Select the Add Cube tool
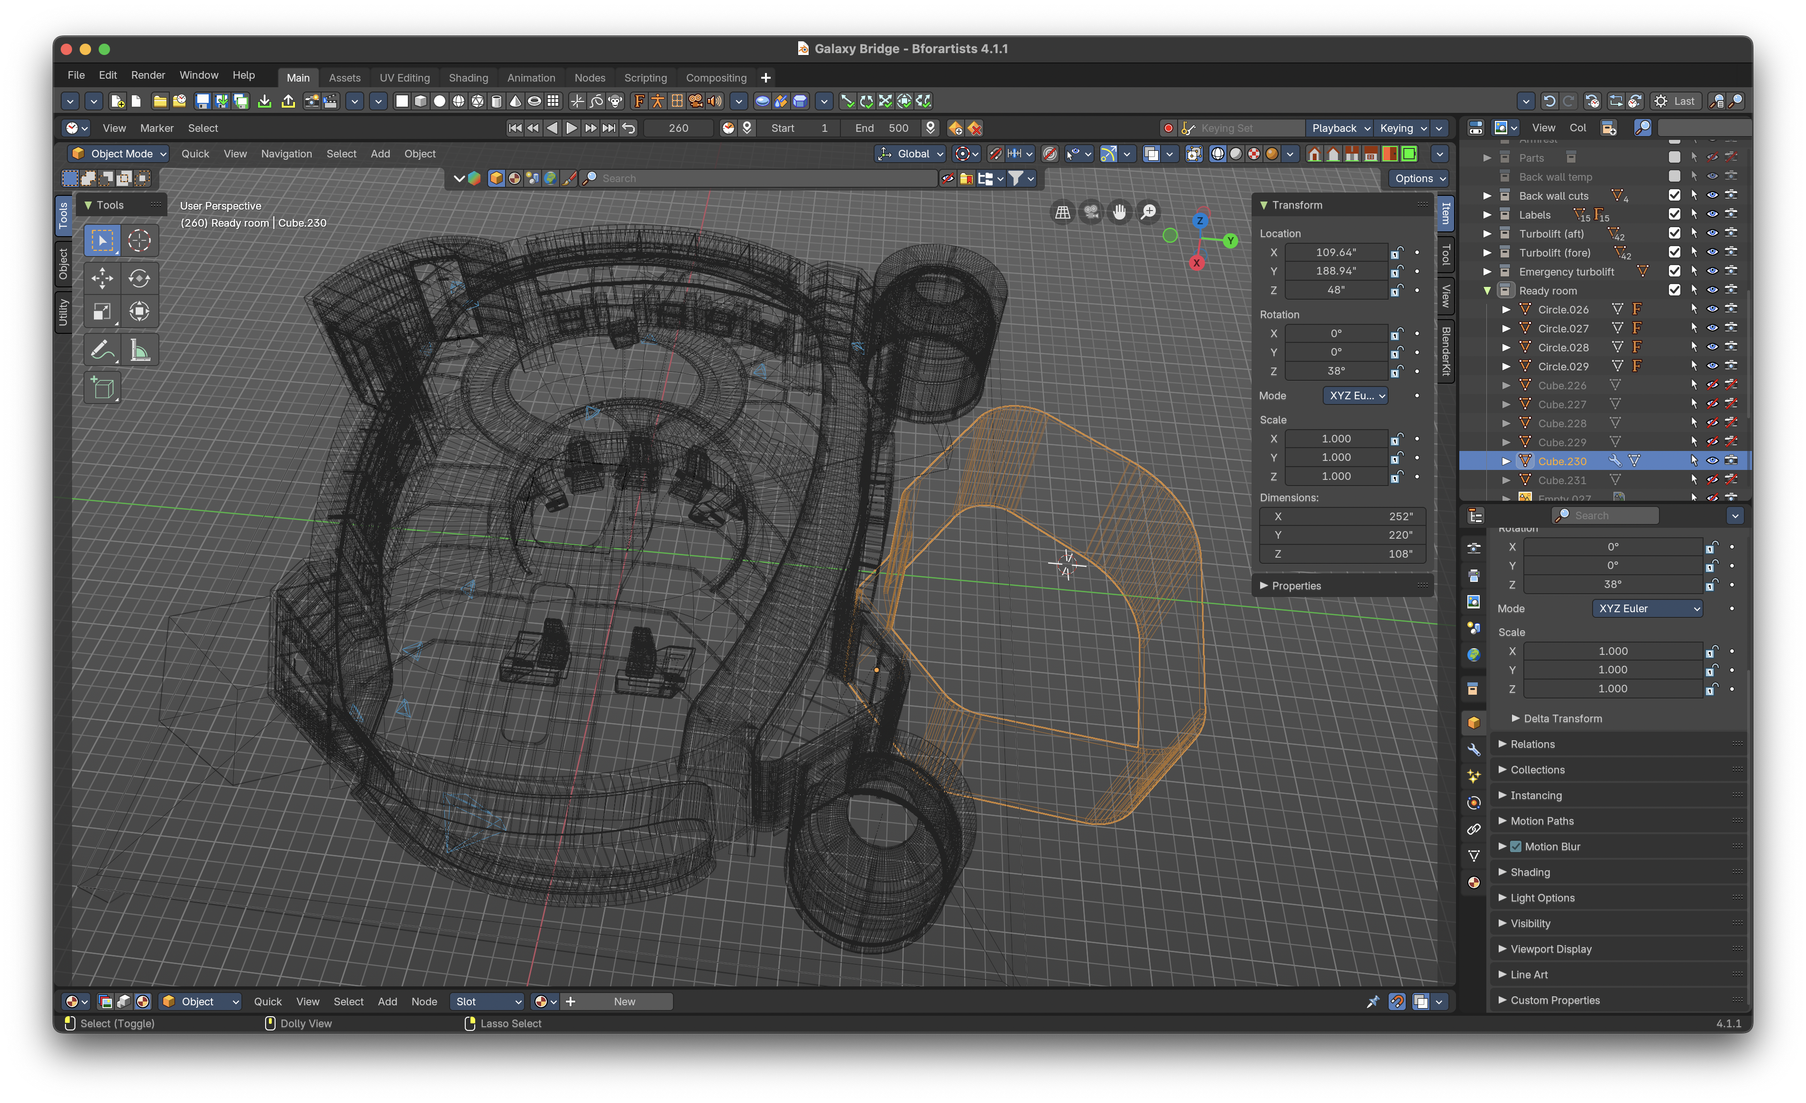1806x1103 pixels. 102,388
